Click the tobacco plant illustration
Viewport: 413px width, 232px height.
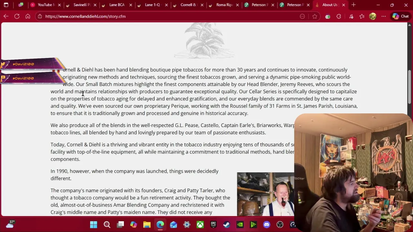click(x=205, y=41)
